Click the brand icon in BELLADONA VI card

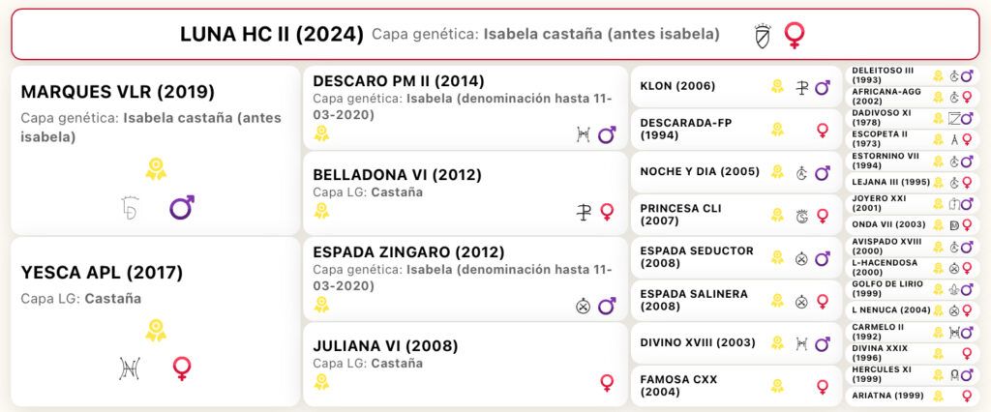pos(584,213)
